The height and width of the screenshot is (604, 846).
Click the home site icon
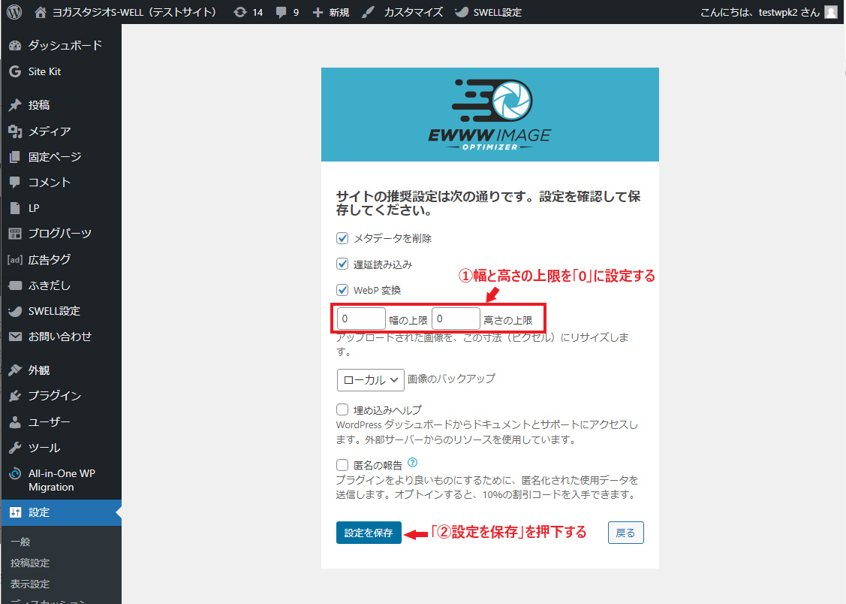[x=40, y=12]
